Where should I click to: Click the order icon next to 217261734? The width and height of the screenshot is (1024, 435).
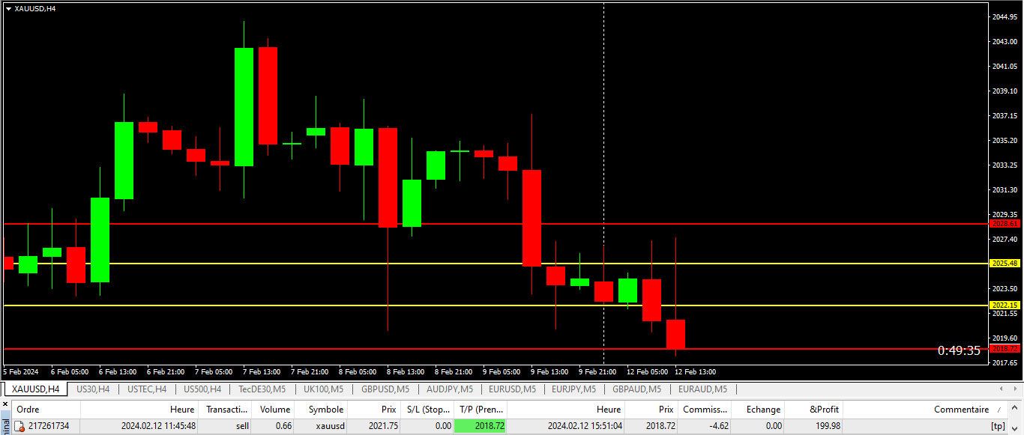tap(20, 426)
